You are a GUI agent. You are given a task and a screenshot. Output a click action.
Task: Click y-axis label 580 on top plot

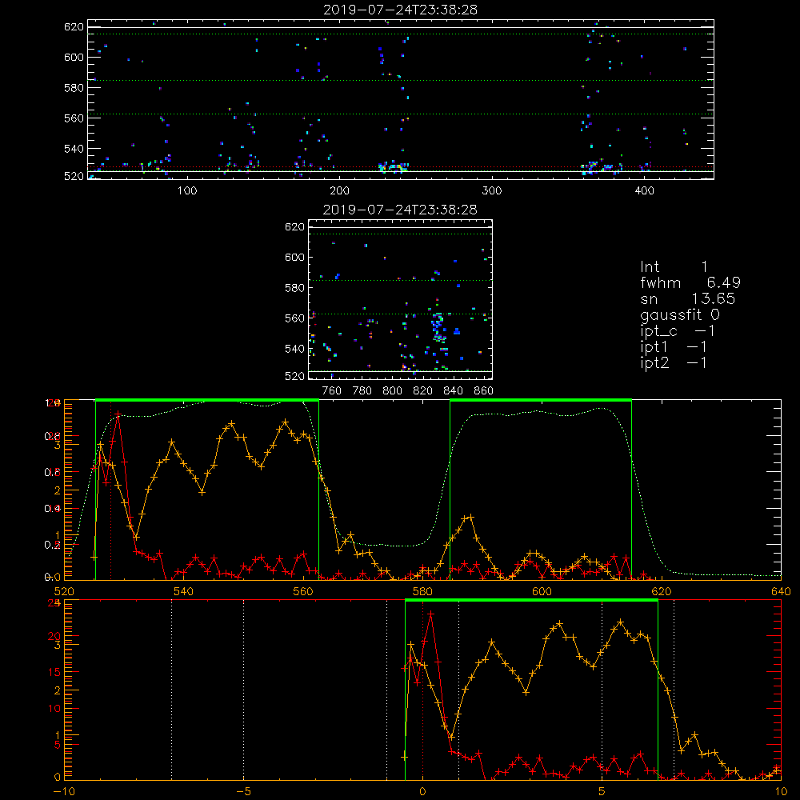(x=74, y=88)
